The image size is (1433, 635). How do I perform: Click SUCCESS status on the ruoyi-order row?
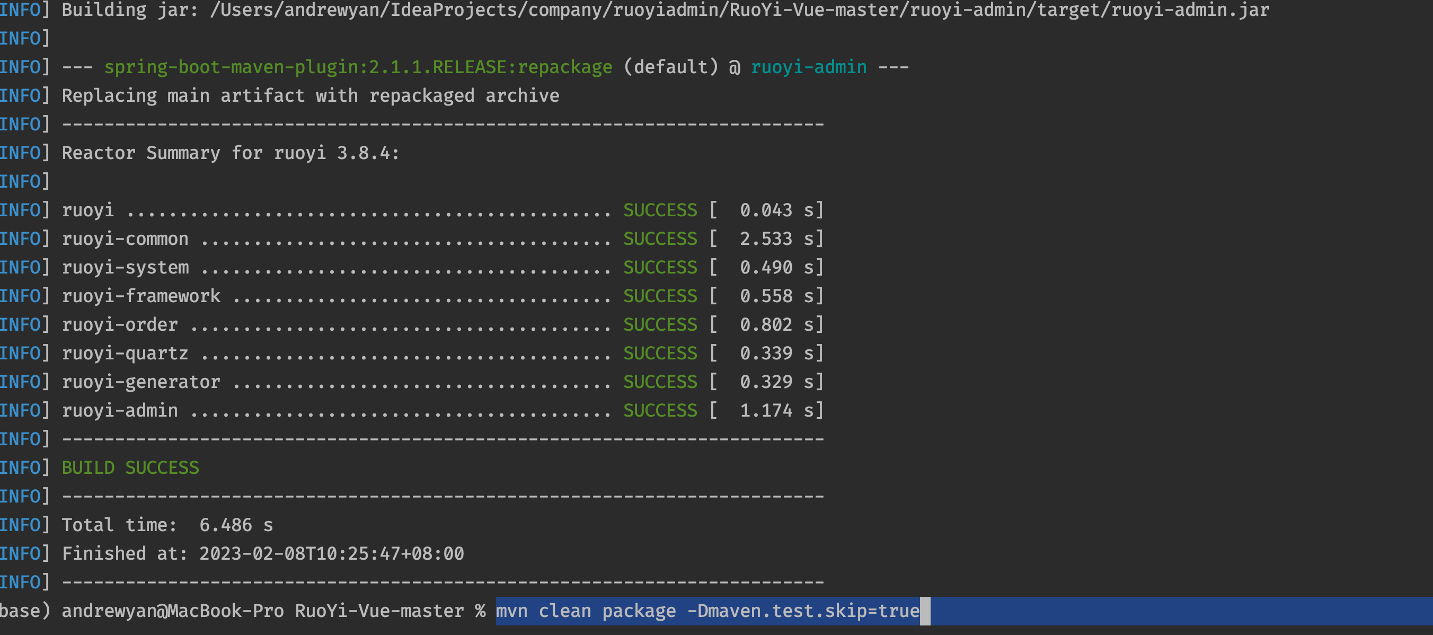[660, 325]
